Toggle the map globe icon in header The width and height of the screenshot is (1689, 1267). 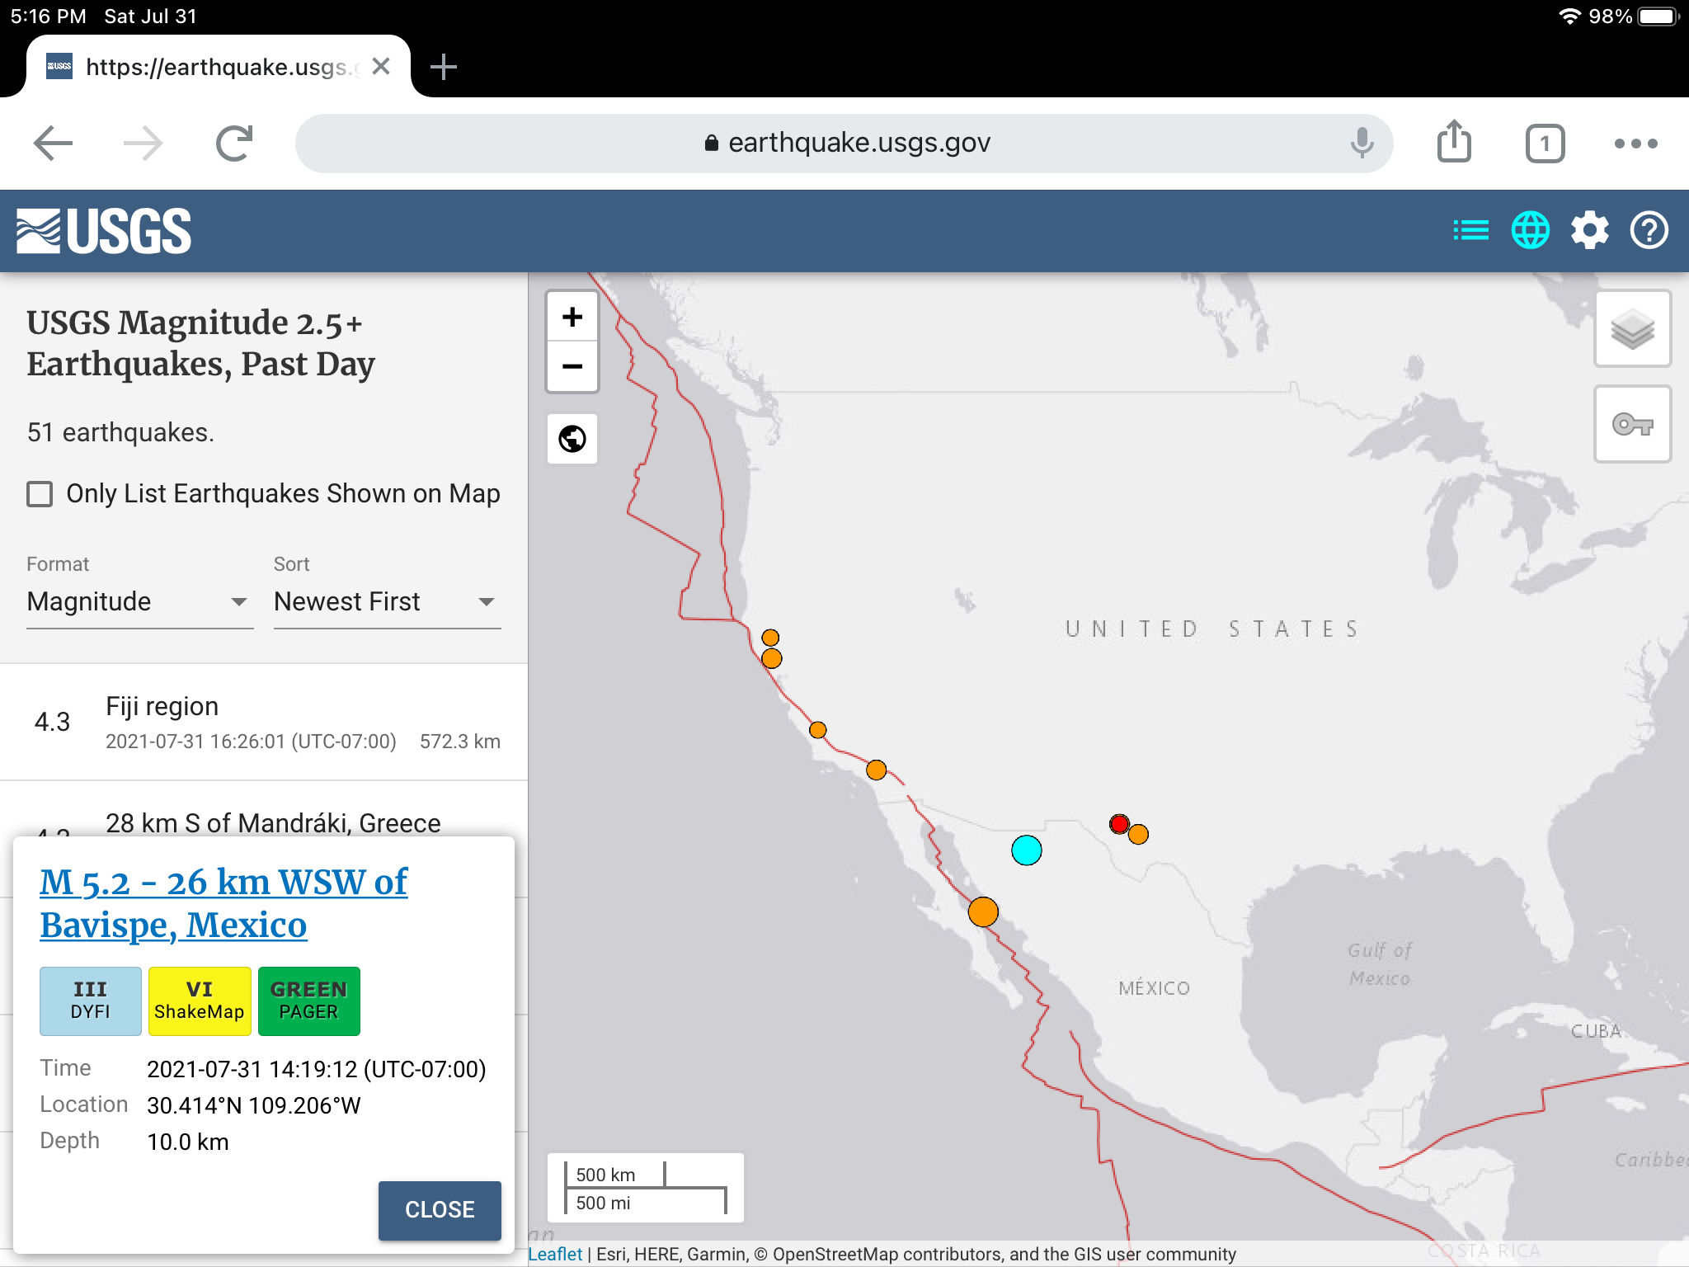point(1530,230)
